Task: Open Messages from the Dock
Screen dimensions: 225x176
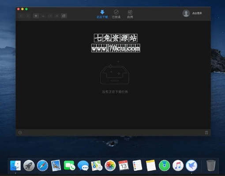Action: tap(83, 165)
